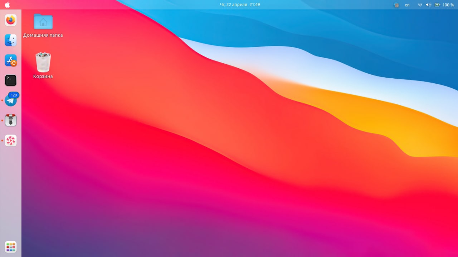Select the Корзина trash icon on desktop
The image size is (458, 257).
43,66
